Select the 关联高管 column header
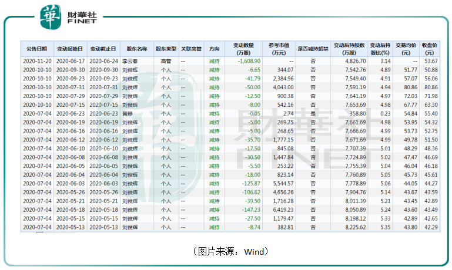The image size is (452, 270). pos(192,49)
